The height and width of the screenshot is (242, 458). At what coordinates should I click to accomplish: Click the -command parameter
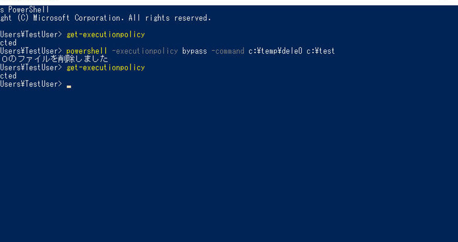pos(228,51)
